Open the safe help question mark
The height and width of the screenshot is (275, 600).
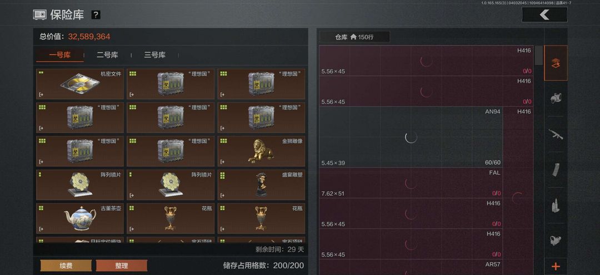96,15
